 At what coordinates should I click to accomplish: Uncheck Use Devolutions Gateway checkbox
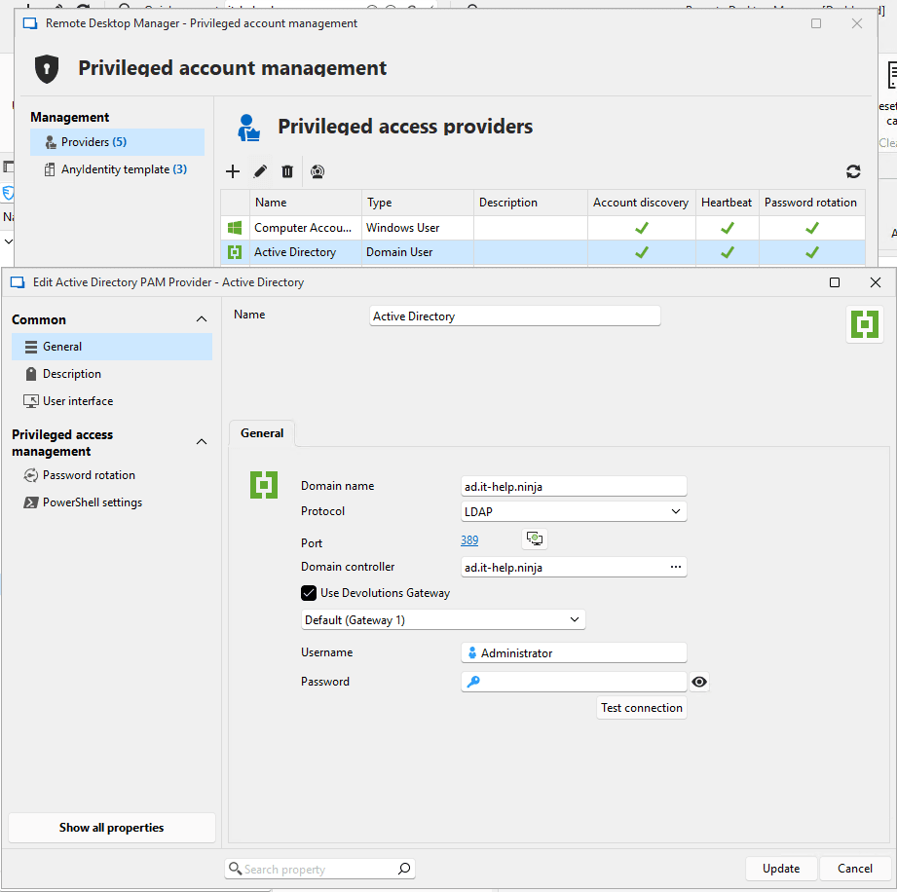(309, 592)
